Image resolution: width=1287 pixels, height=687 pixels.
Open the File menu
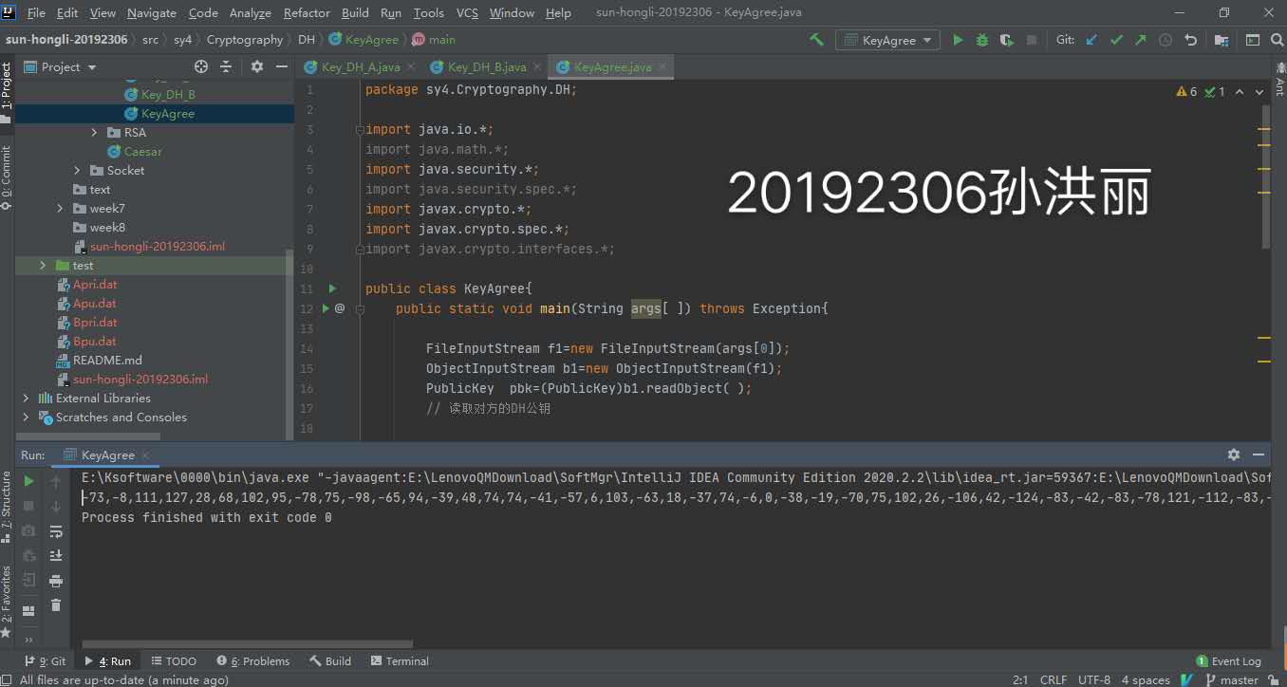point(36,12)
